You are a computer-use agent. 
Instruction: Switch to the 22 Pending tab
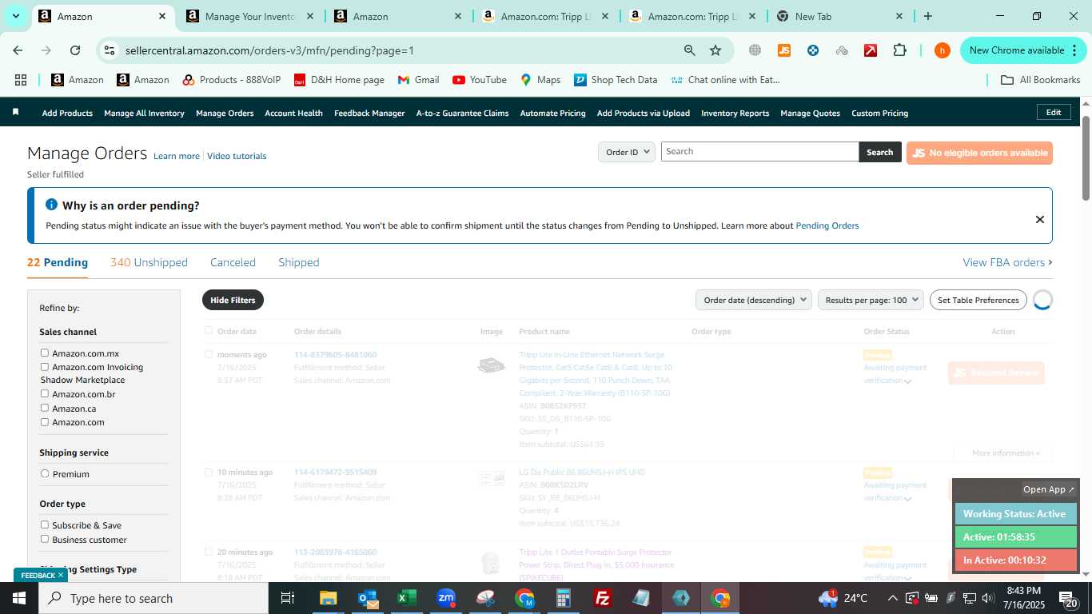pos(58,262)
